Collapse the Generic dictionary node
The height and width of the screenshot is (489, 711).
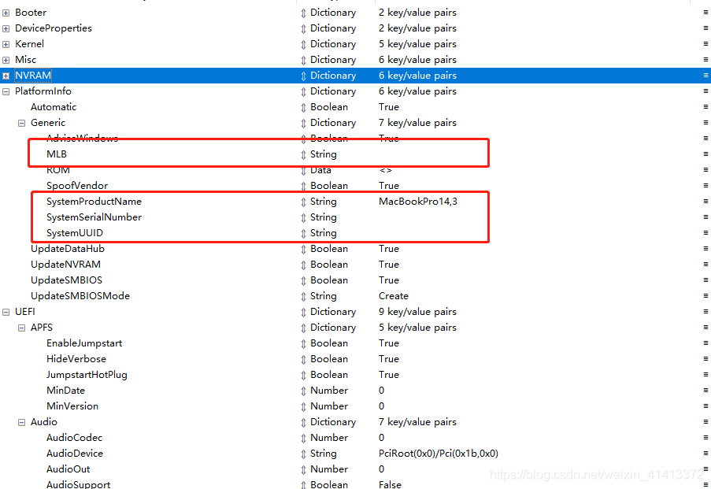tap(21, 124)
